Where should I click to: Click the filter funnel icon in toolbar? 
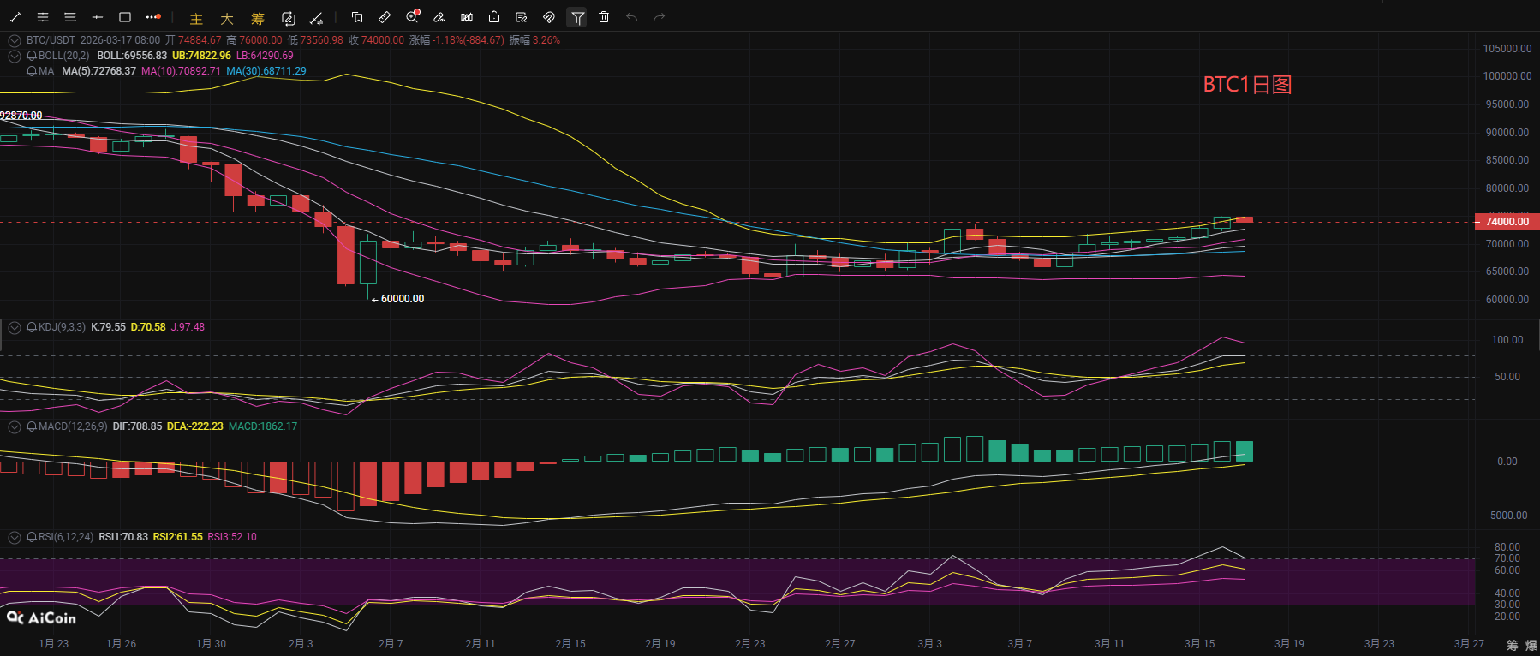coord(578,17)
